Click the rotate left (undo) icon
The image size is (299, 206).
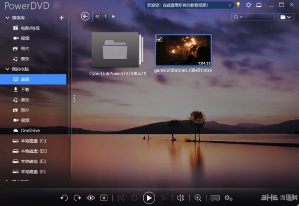(x=64, y=198)
